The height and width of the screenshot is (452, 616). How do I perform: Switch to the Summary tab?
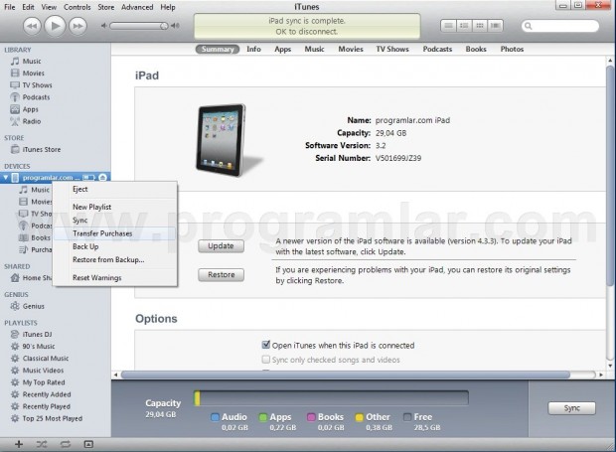(218, 49)
